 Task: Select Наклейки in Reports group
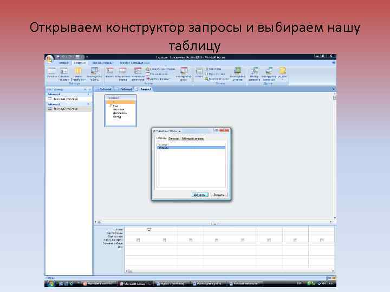coord(213,69)
